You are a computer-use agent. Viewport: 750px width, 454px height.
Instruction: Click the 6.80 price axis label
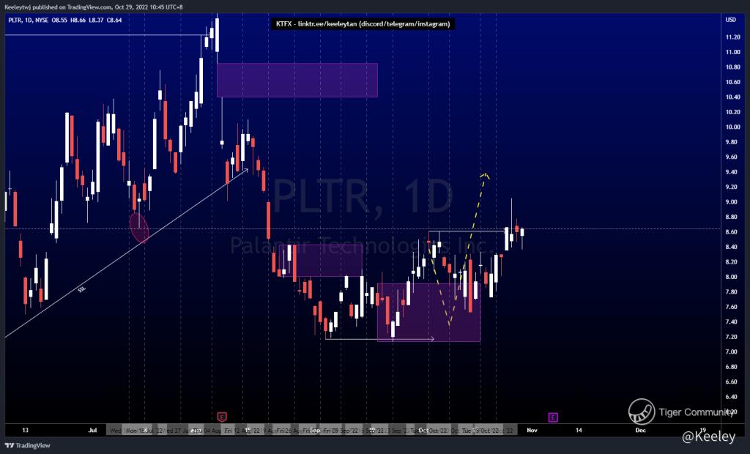click(x=732, y=367)
